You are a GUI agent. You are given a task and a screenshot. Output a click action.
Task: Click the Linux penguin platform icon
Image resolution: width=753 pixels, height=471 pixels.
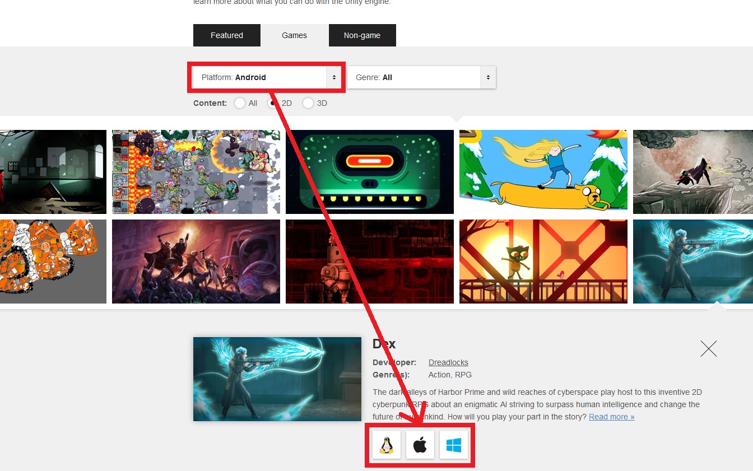pos(387,445)
